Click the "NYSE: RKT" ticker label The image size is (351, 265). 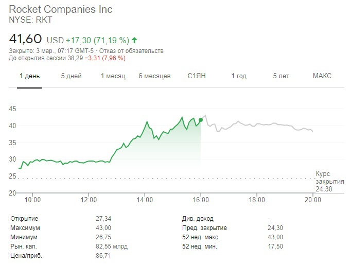pos(31,20)
